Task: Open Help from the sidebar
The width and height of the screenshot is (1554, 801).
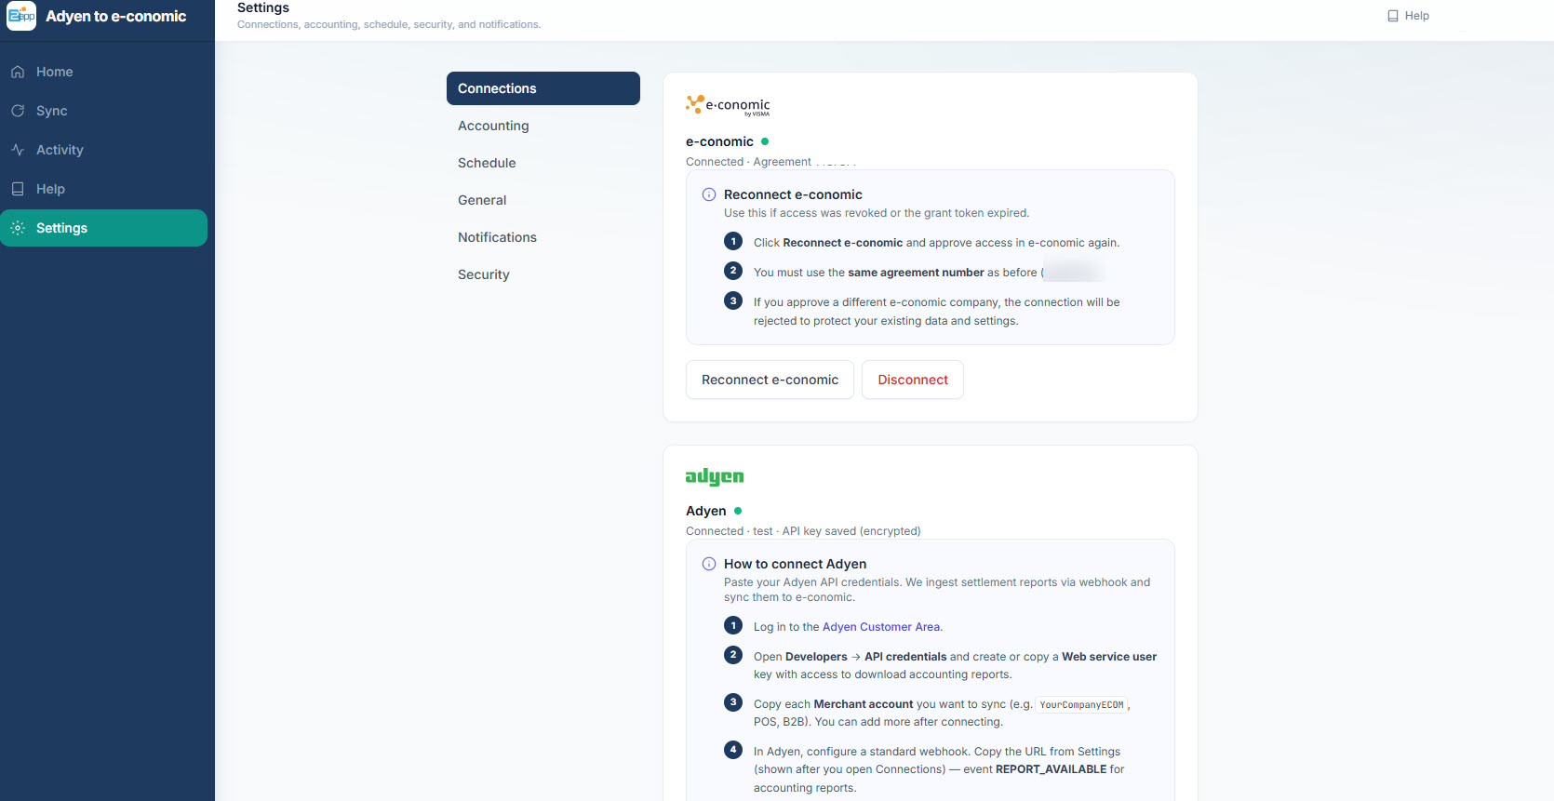Action: coord(103,189)
